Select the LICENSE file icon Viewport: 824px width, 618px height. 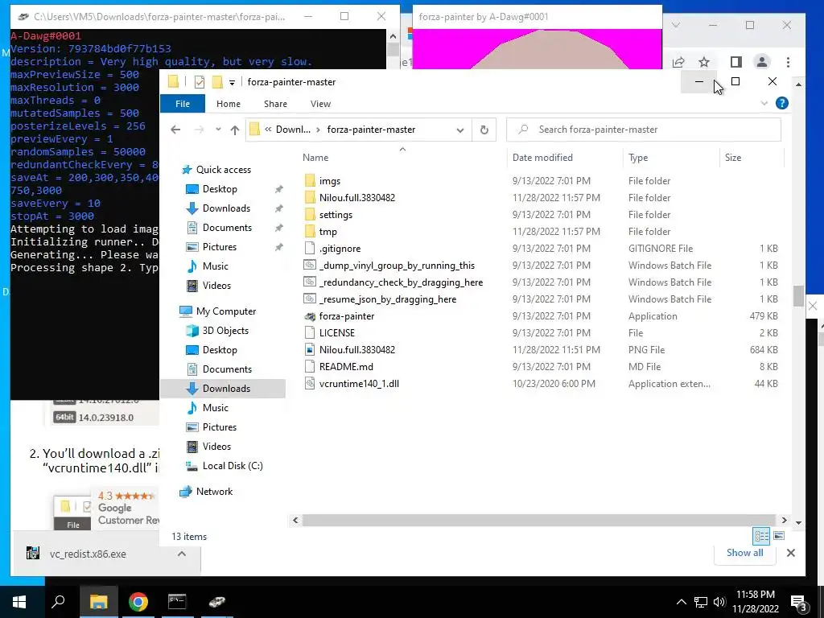coord(310,332)
